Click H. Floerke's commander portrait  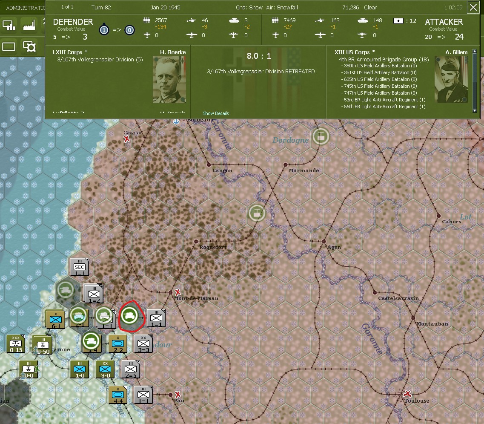click(x=169, y=79)
